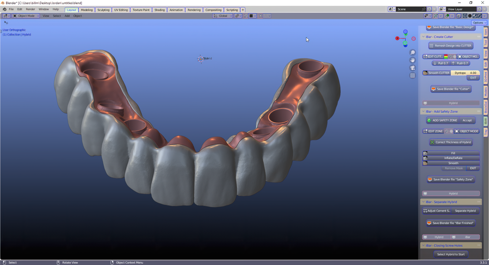Image resolution: width=489 pixels, height=265 pixels.
Task: Select the Smooth CUTTER brush
Action: click(x=436, y=73)
